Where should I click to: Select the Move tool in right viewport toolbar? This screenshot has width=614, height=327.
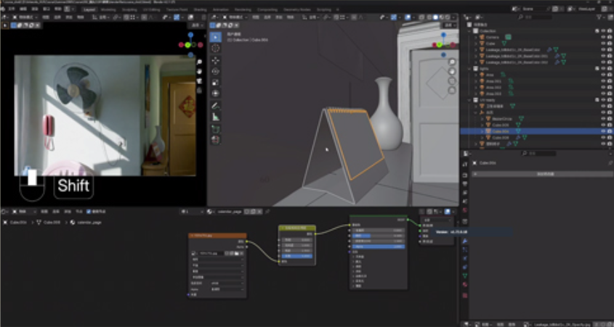[215, 59]
